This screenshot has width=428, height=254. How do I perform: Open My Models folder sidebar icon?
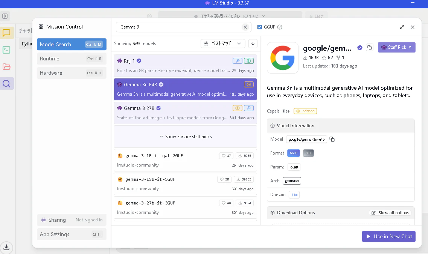[x=6, y=67]
